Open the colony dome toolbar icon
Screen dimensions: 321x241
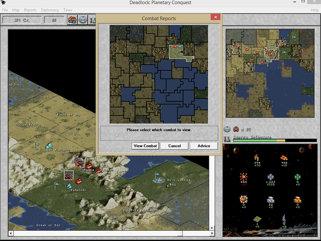click(x=82, y=20)
